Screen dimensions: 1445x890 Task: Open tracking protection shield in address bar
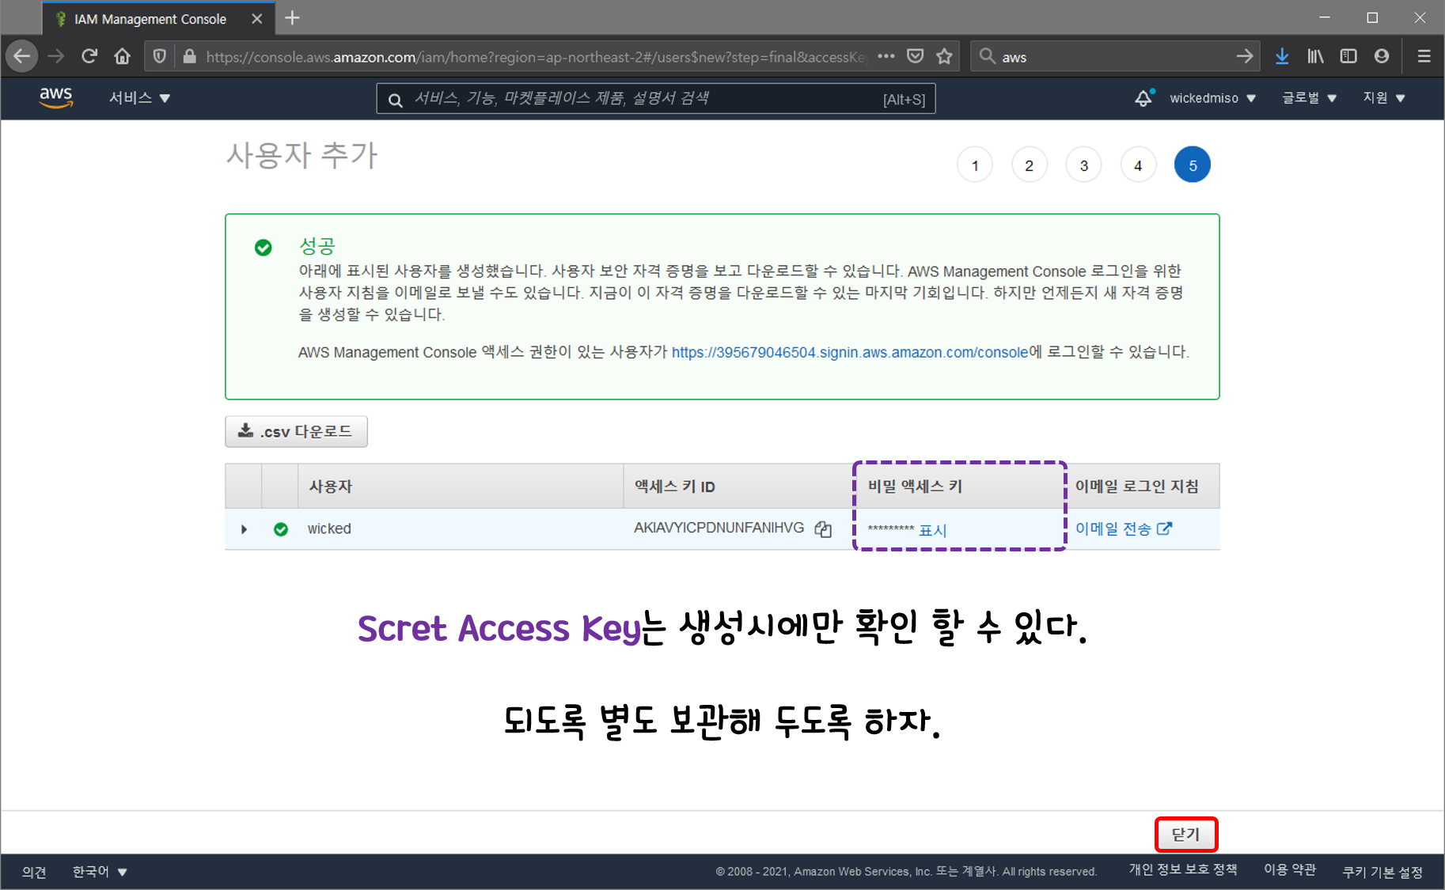click(x=159, y=56)
